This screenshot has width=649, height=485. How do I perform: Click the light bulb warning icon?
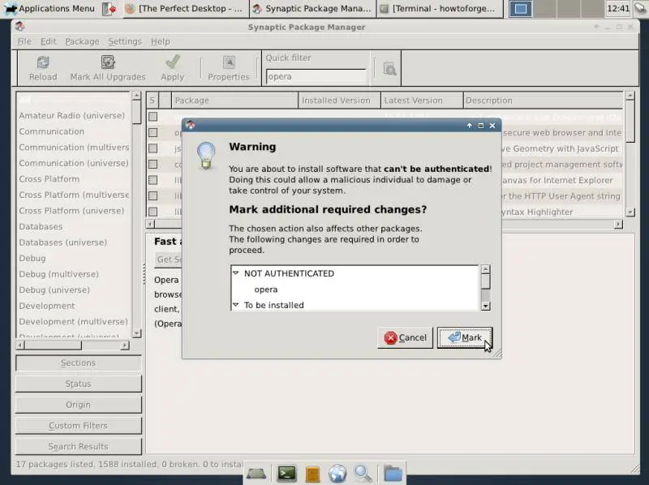point(206,155)
